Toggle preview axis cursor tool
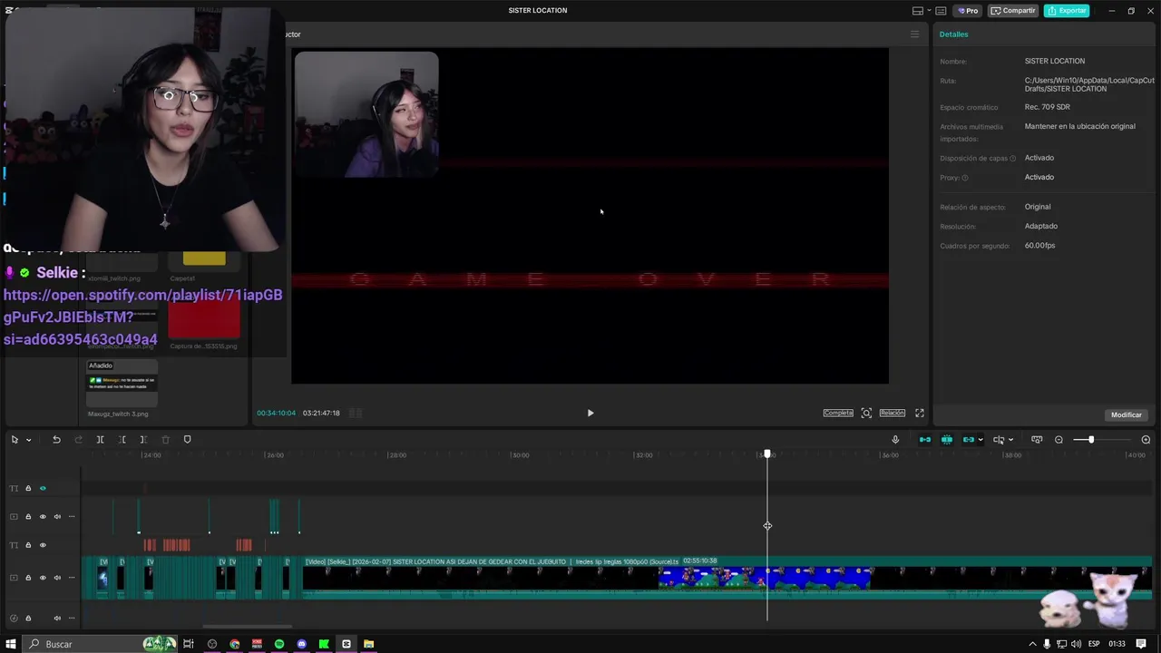 [999, 440]
